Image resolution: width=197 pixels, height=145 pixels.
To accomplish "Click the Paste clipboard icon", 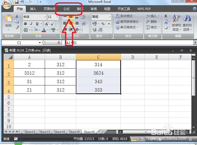I will (x=8, y=18).
